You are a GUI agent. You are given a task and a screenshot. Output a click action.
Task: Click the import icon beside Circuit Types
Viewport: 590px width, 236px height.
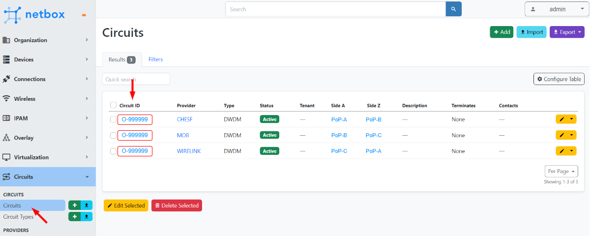click(87, 216)
